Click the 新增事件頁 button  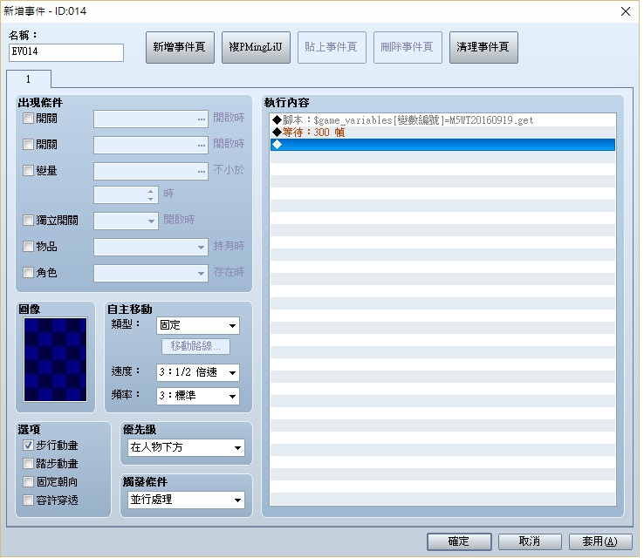pos(180,48)
